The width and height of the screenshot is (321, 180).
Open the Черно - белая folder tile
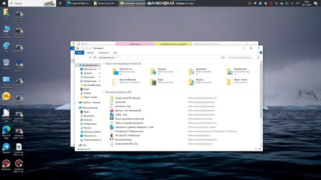point(237,82)
